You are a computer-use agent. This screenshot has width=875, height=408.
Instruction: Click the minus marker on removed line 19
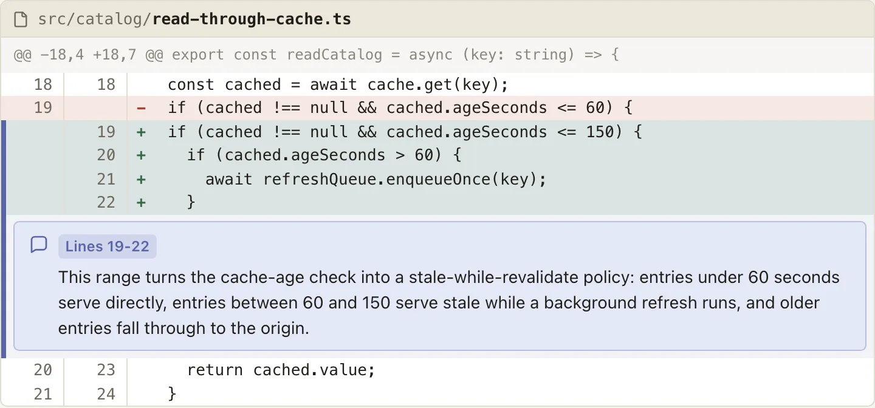coord(142,109)
